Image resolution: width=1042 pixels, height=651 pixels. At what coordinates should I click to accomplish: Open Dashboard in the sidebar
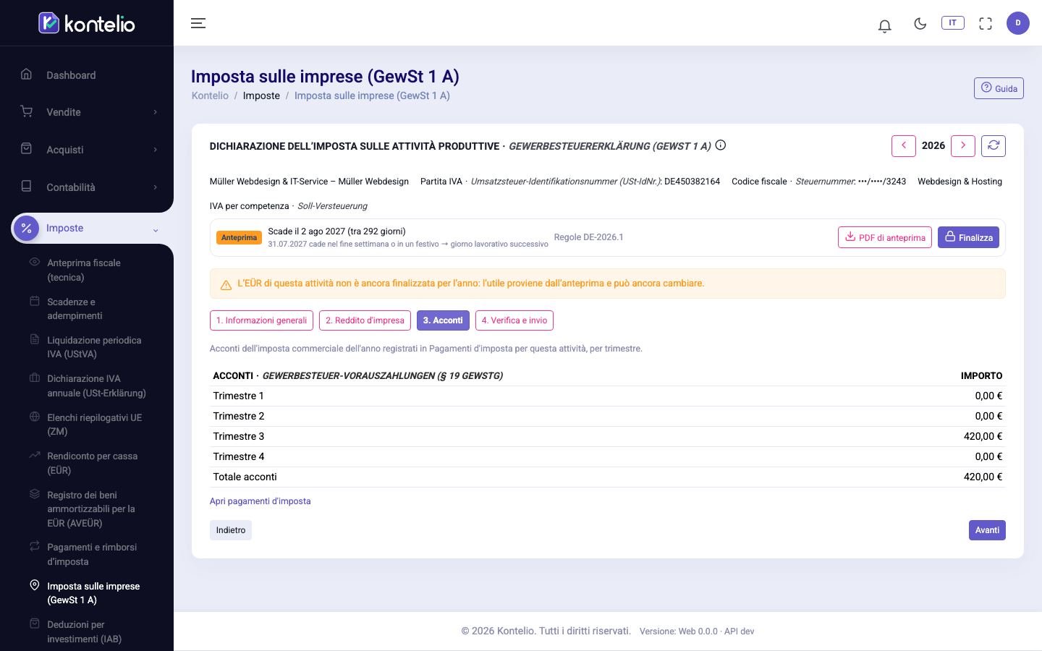87,75
